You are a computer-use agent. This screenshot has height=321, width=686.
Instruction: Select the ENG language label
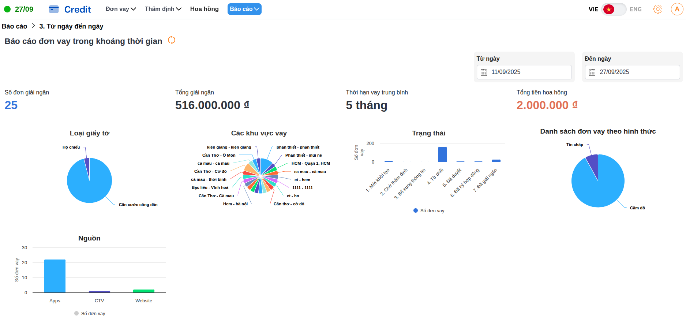coord(636,9)
